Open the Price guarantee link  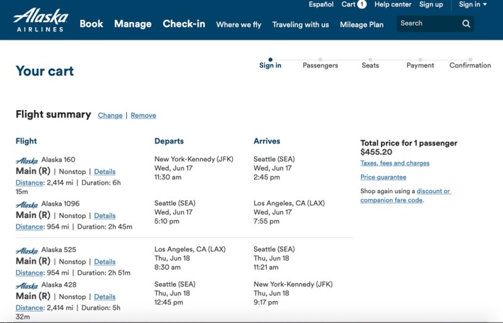(x=383, y=177)
